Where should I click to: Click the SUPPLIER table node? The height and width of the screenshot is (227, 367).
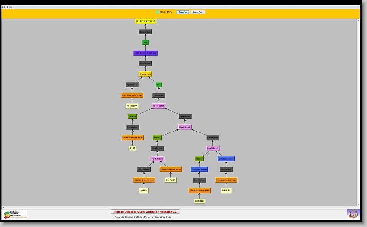tap(170, 180)
